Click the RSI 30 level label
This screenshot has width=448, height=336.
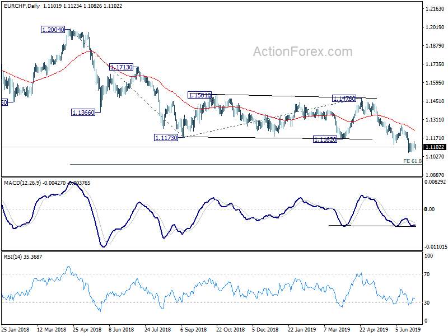427,303
